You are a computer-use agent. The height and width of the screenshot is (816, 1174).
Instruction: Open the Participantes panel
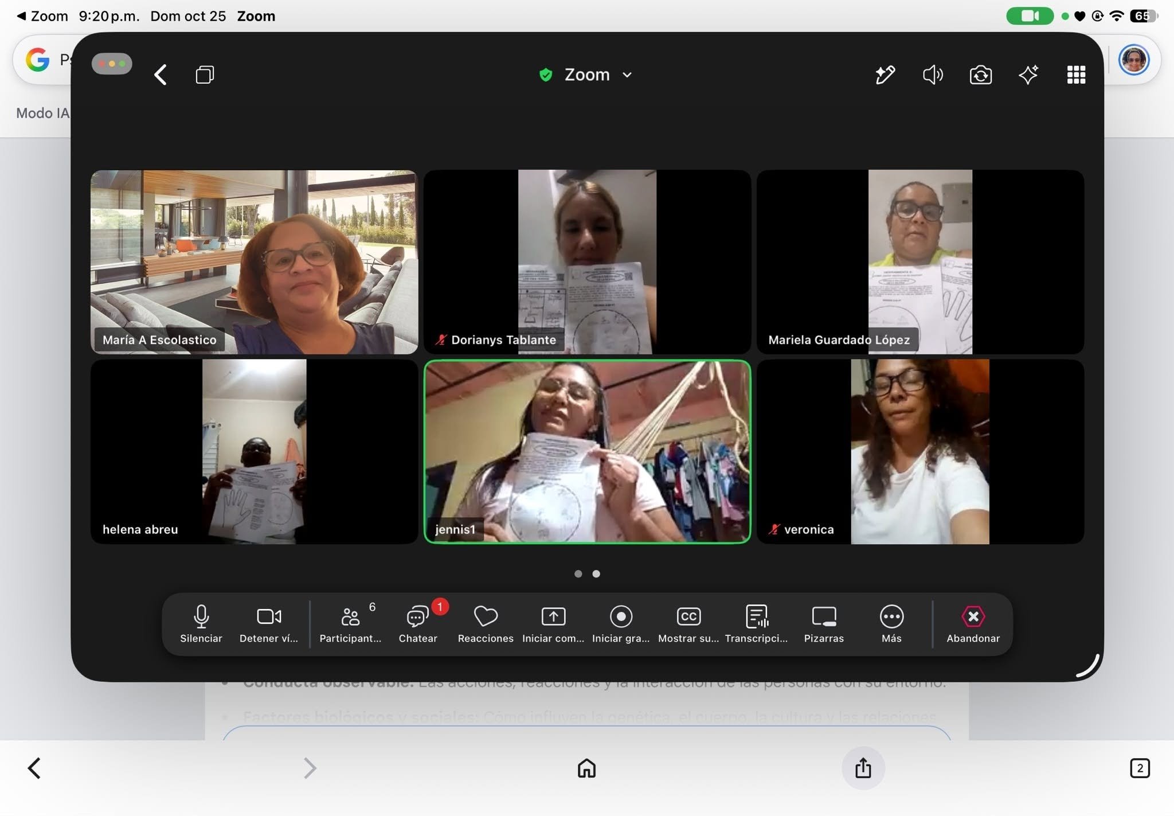click(x=350, y=624)
